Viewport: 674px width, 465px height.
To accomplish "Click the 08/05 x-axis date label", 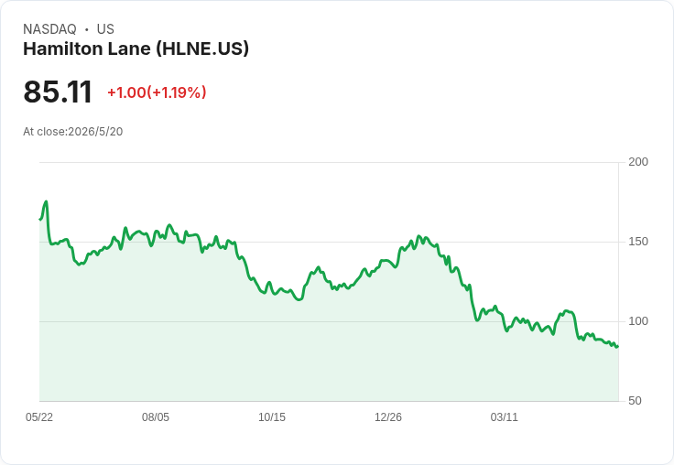I will 156,416.
